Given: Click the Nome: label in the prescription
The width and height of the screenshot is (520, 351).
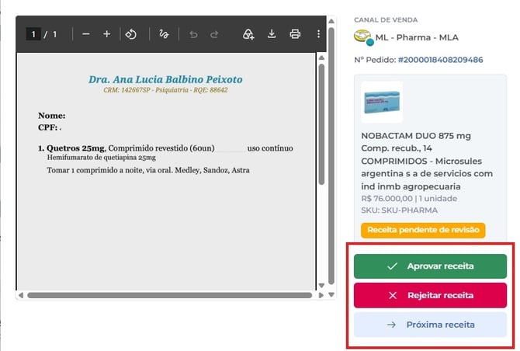Looking at the screenshot, I should pos(52,116).
